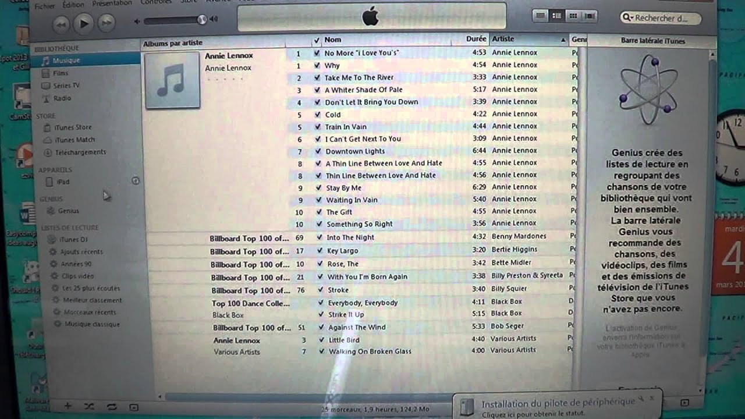Click the hide iTunes sidebar icon at bottom right
Screen dimensions: 745x419
684,402
